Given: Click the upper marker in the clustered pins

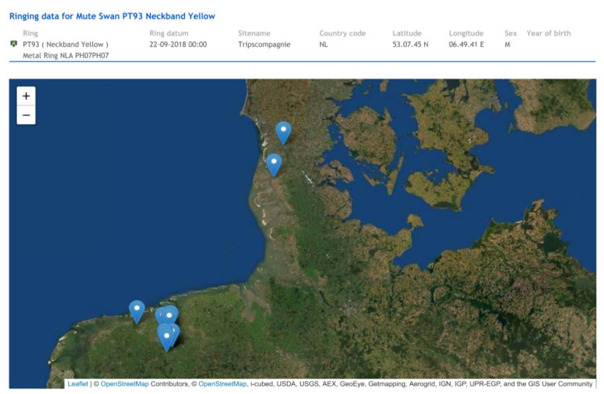Looking at the screenshot, I should click(169, 317).
